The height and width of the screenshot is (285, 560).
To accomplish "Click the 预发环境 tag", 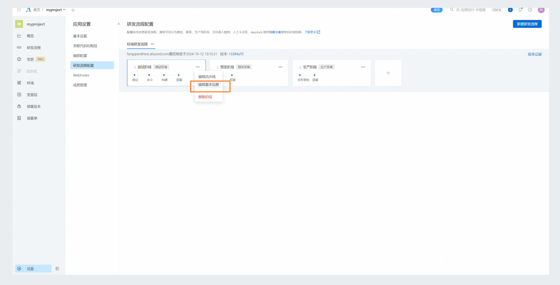I will 244,67.
